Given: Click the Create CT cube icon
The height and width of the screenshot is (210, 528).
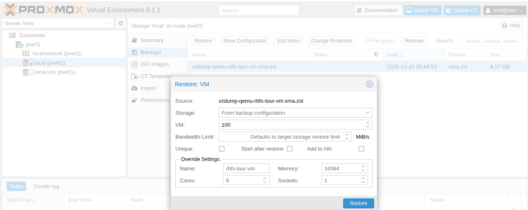Looking at the screenshot, I should click(449, 10).
